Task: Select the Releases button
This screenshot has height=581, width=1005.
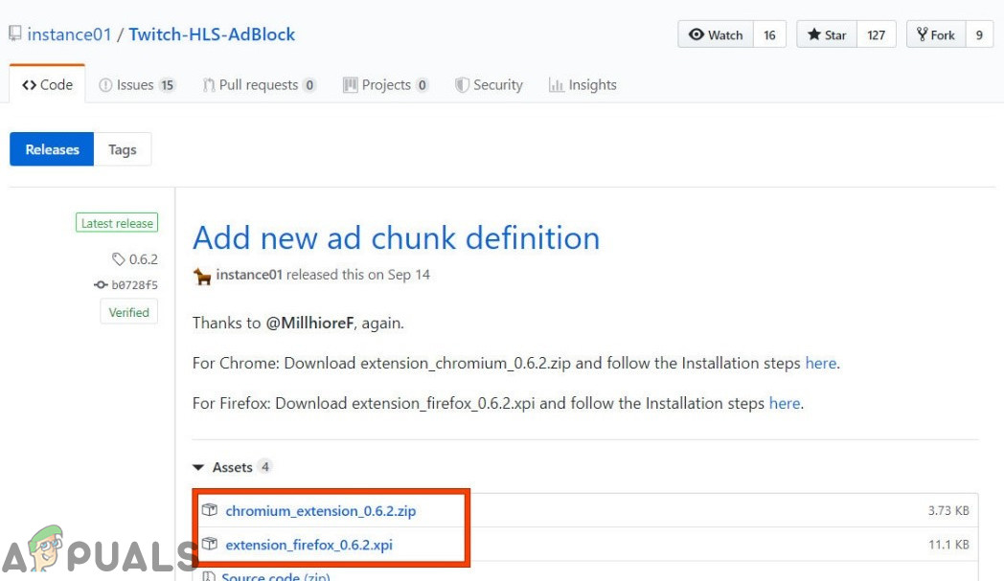Action: [x=52, y=150]
